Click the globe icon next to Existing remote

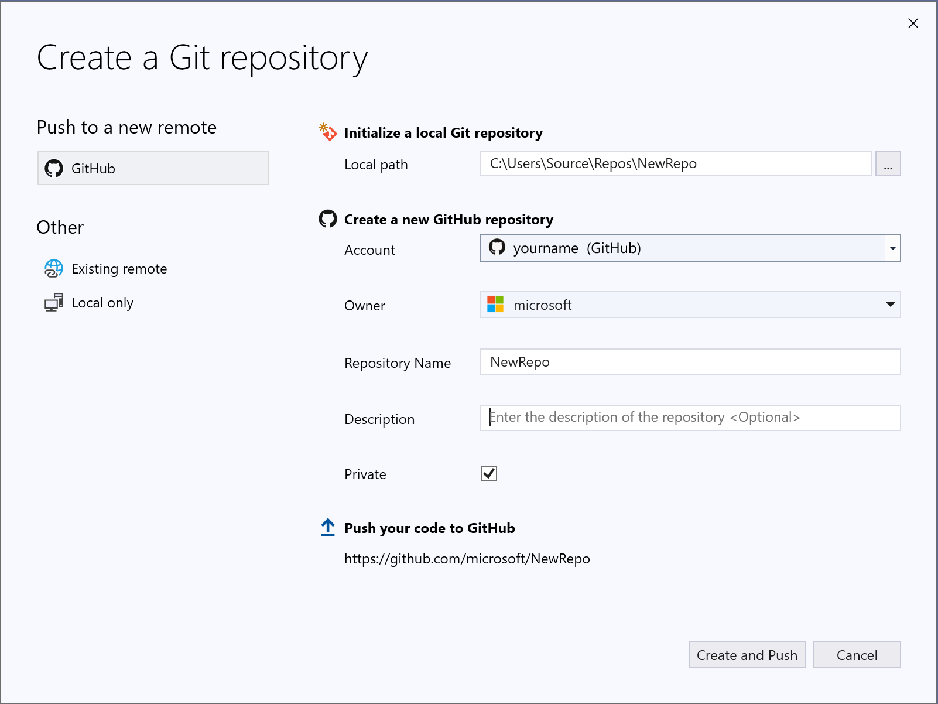[x=54, y=269]
